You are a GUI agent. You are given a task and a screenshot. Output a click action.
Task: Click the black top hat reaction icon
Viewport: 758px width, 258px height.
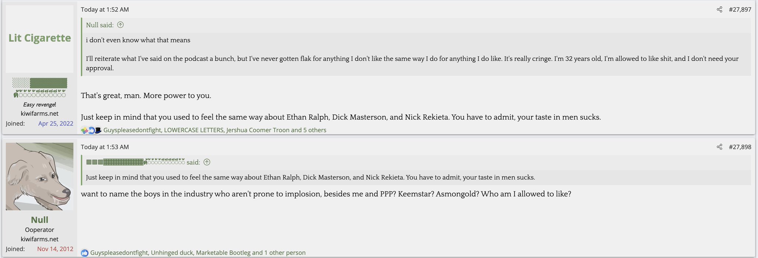(98, 130)
